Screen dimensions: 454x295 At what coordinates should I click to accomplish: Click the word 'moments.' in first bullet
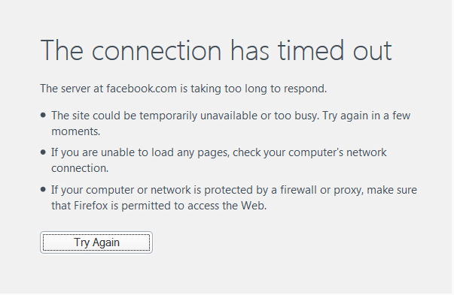point(76,131)
